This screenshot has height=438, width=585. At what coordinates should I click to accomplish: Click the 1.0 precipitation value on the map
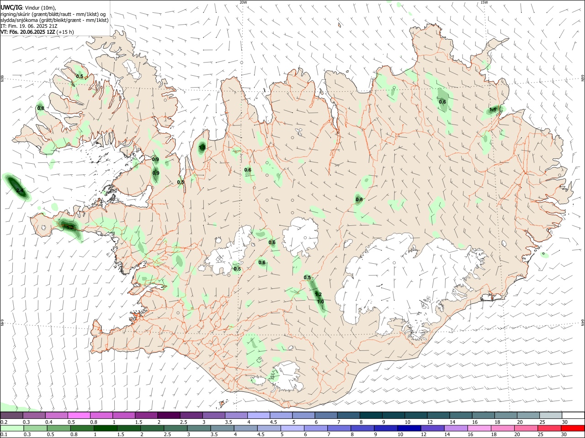click(320, 302)
